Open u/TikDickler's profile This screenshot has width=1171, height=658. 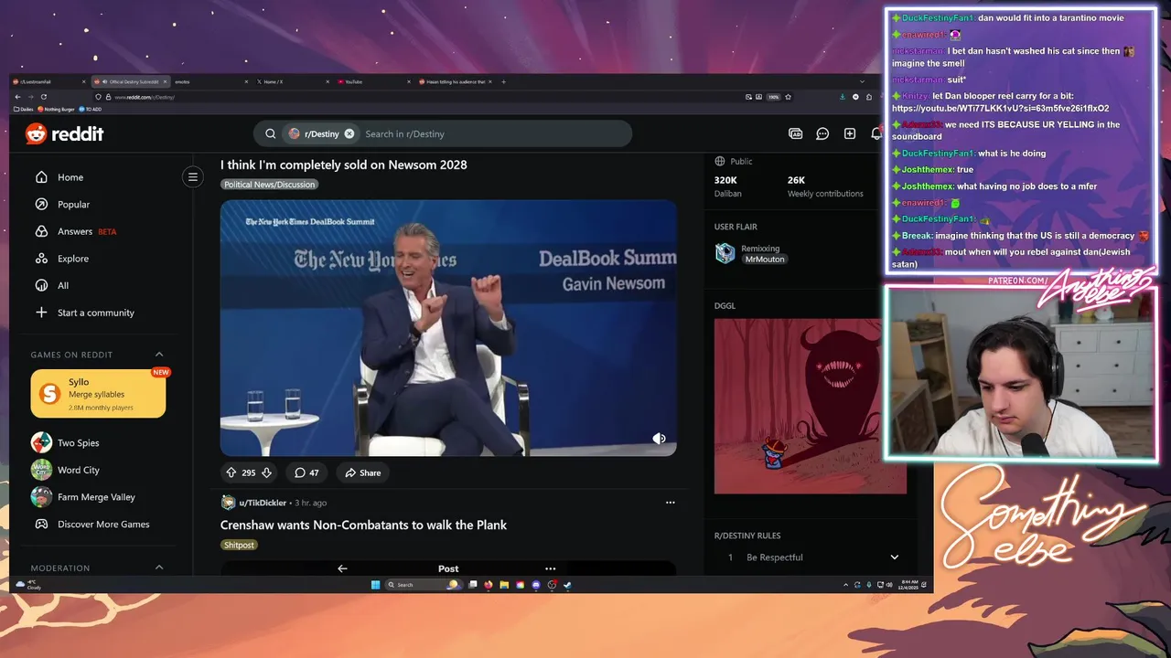point(263,503)
